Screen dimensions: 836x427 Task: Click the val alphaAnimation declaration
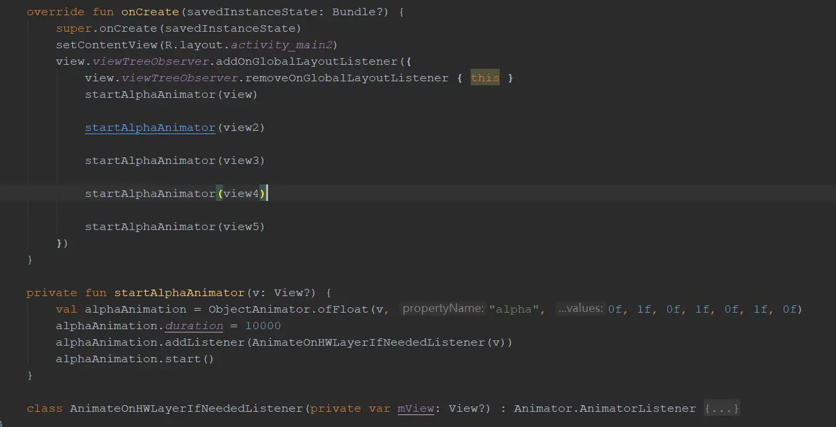pos(121,309)
